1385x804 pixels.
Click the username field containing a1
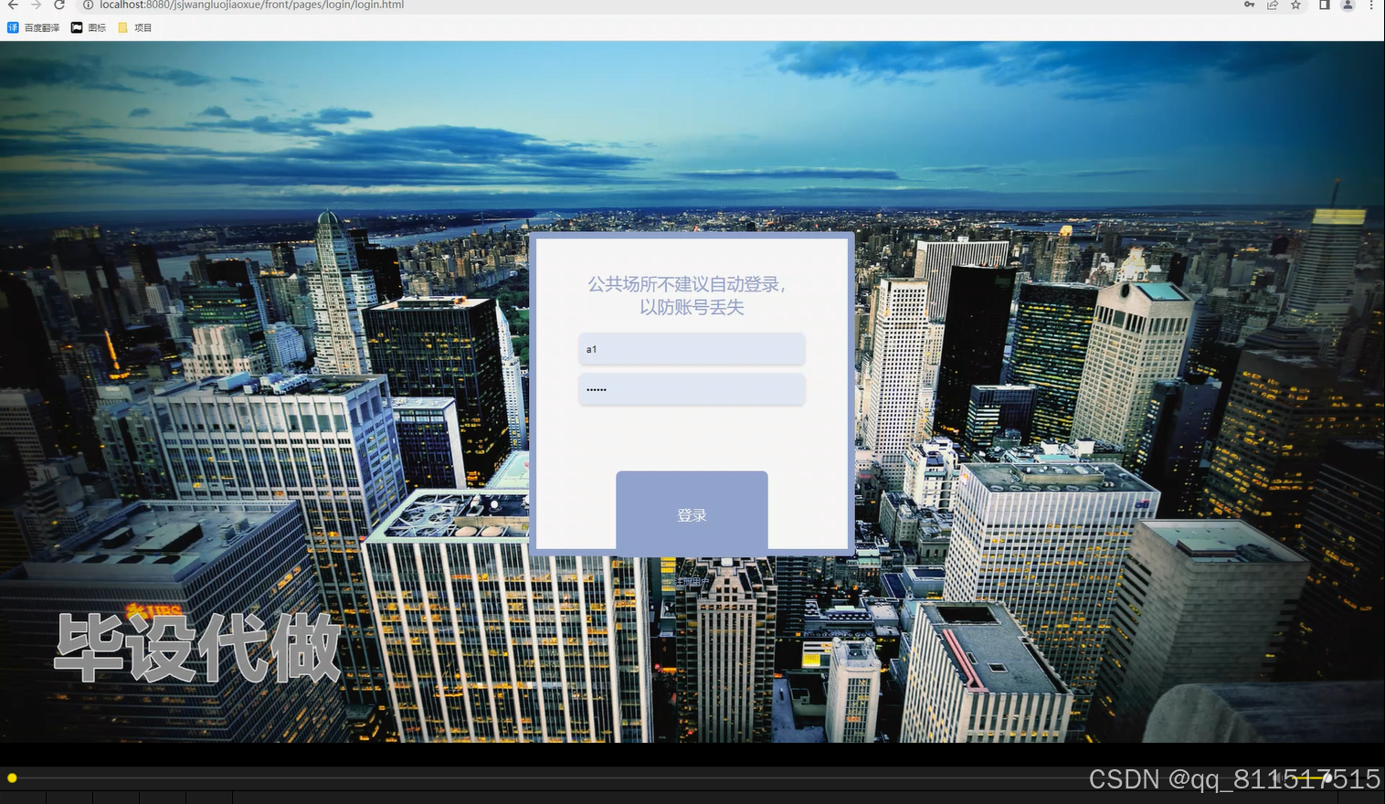pos(692,349)
